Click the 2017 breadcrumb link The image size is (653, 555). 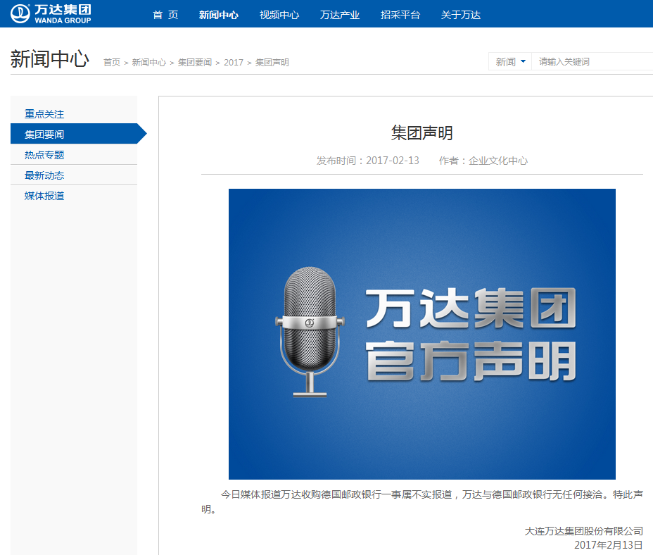pos(233,63)
